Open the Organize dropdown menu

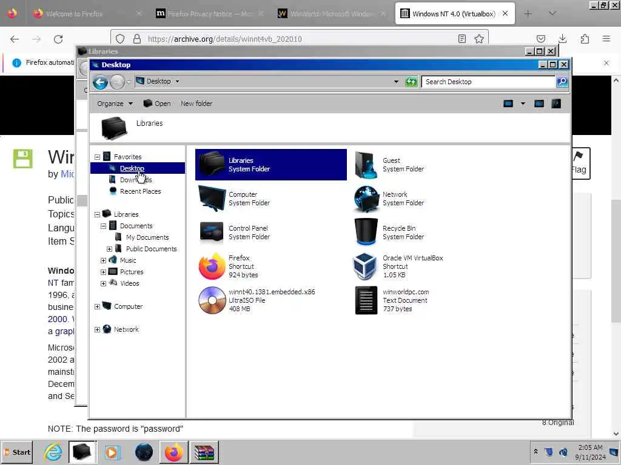pos(115,104)
